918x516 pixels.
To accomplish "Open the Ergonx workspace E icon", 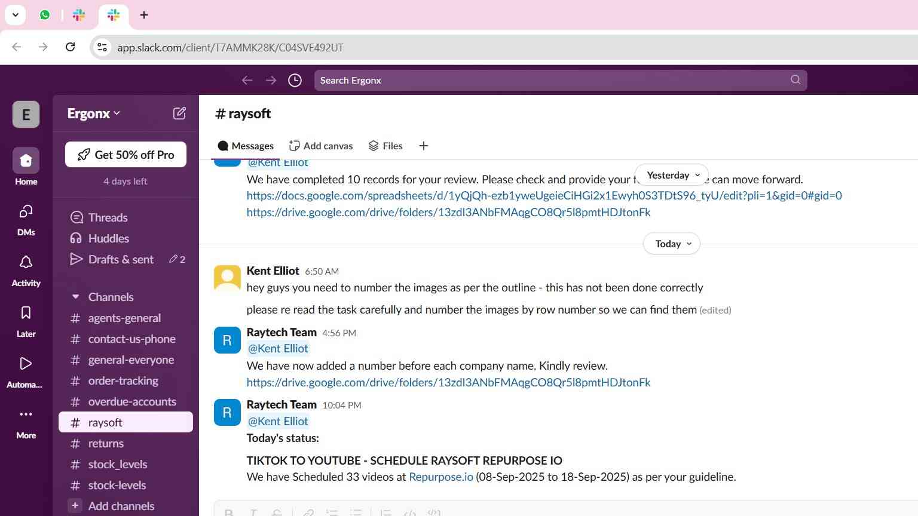I will 26,115.
